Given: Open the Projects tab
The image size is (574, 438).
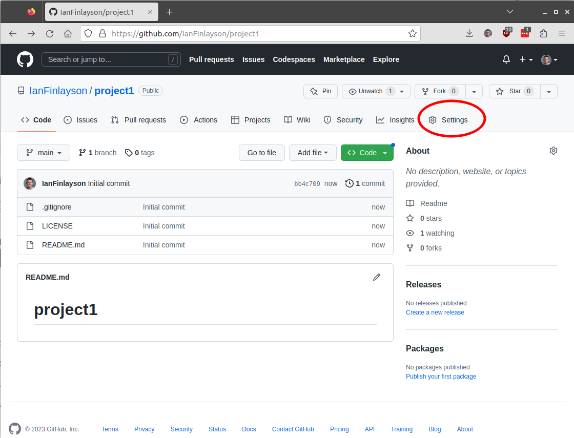Looking at the screenshot, I should pos(251,120).
